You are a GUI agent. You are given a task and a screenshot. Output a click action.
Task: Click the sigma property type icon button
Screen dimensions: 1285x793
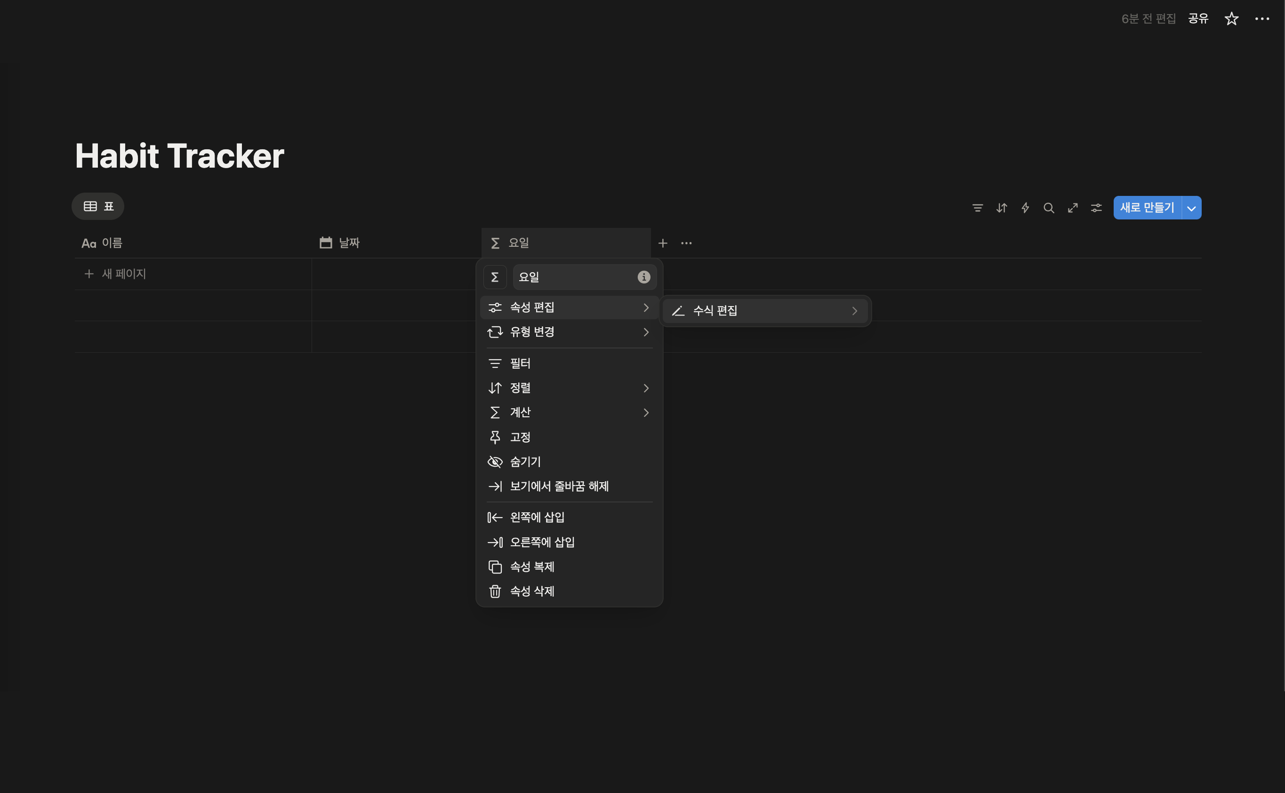point(494,277)
